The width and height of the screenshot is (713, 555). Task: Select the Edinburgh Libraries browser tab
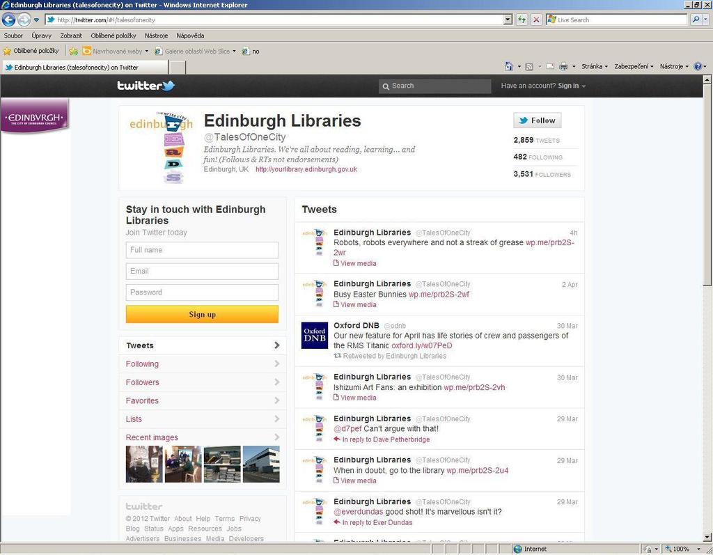point(85,68)
